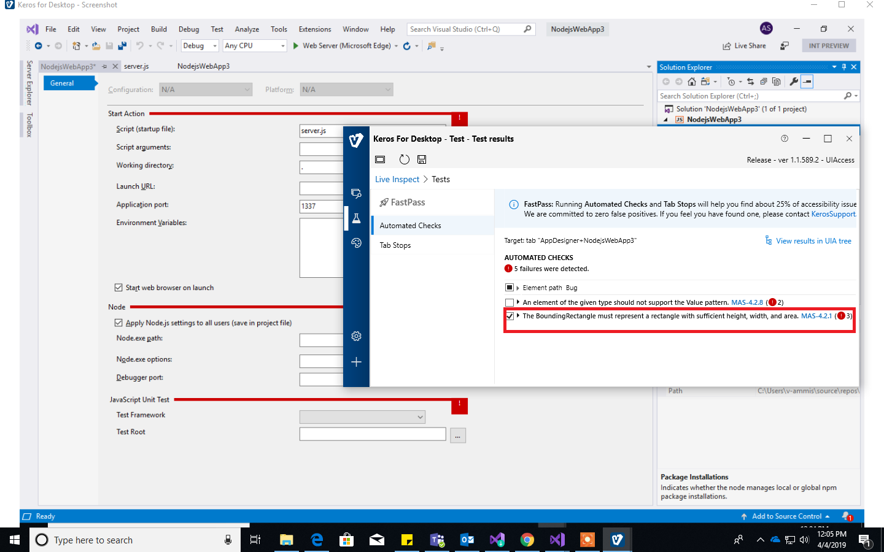The image size is (884, 552).
Task: Uncheck the MAS-4.2.1 BoundingRectangle checkbox
Action: 510,316
